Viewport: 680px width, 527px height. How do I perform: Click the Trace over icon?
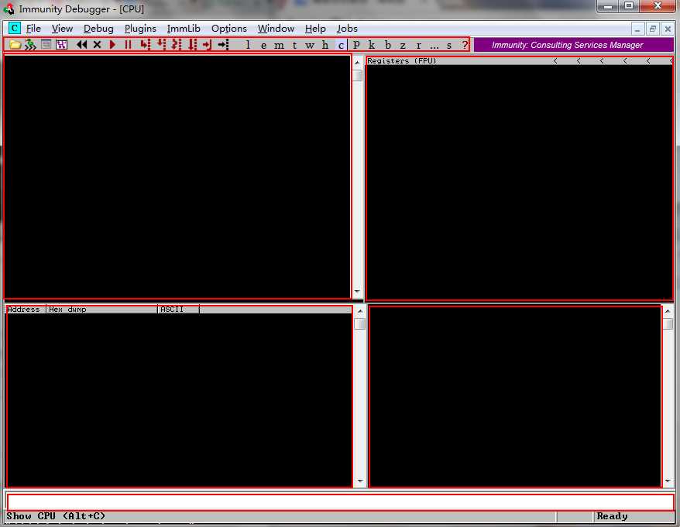click(192, 45)
